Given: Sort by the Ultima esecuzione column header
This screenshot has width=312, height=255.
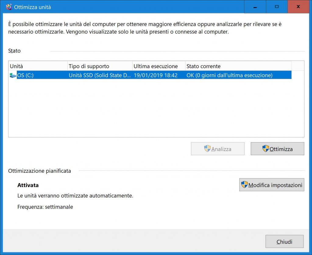Looking at the screenshot, I should [155, 66].
